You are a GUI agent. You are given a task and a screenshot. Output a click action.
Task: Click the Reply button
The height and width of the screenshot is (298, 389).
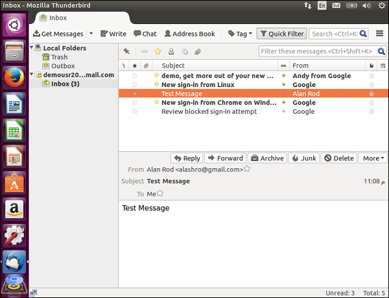[187, 158]
